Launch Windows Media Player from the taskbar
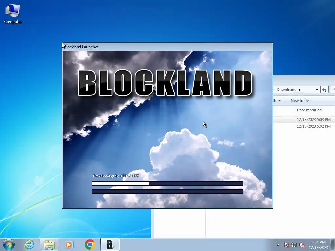Screen dimensions: 335x251 coord(69,244)
